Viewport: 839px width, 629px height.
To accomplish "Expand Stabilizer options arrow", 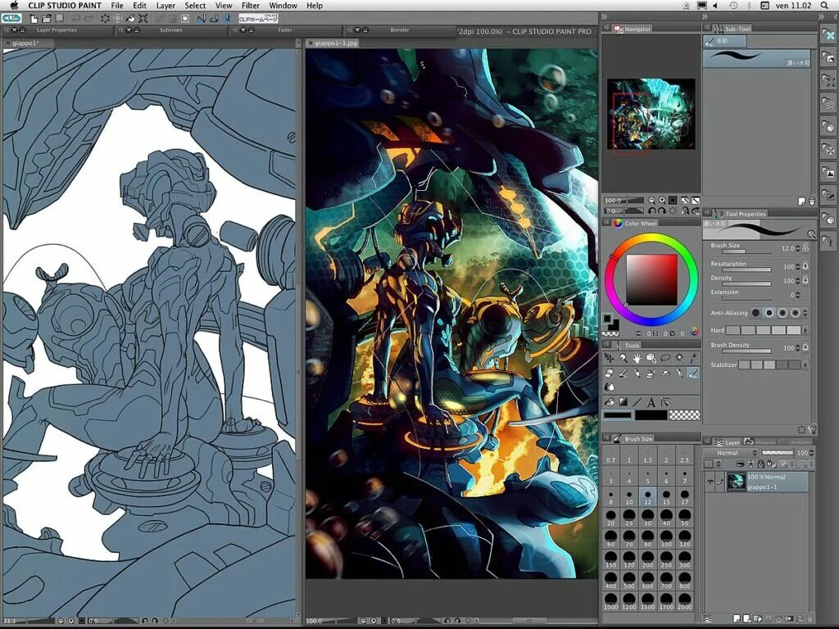I will [x=805, y=364].
